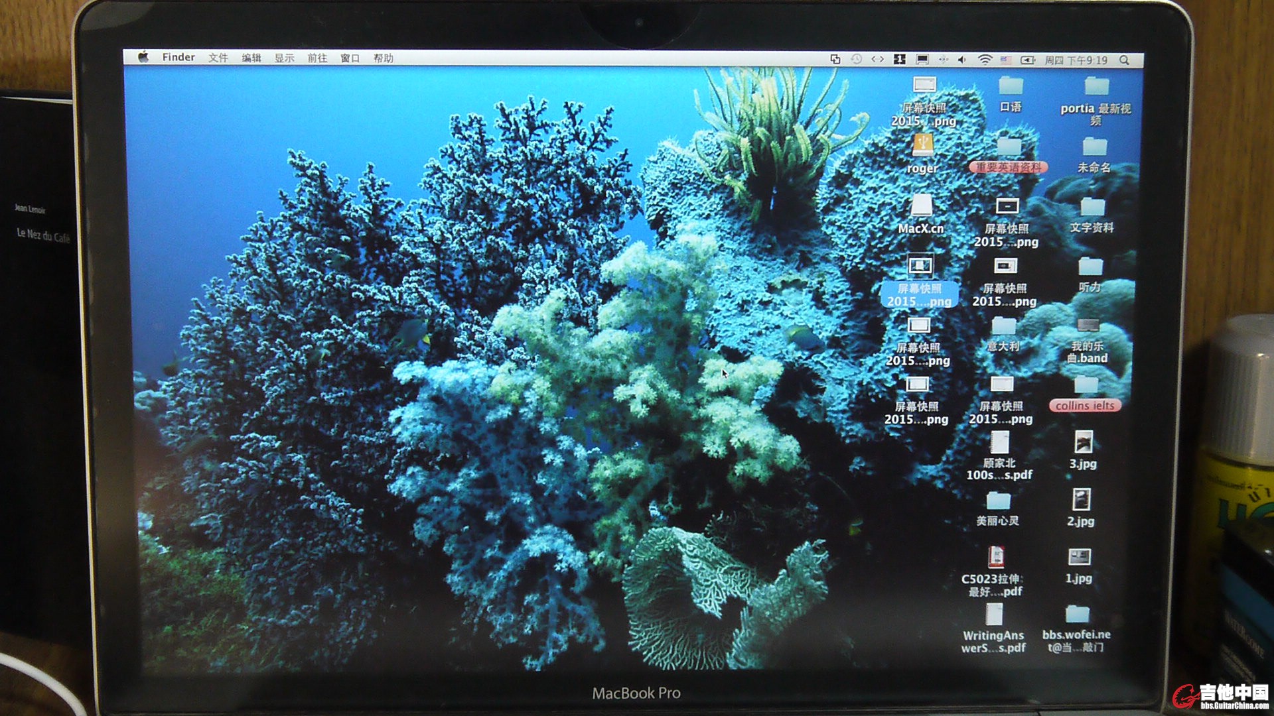Click the AirPlay display menu bar icon

tap(922, 60)
